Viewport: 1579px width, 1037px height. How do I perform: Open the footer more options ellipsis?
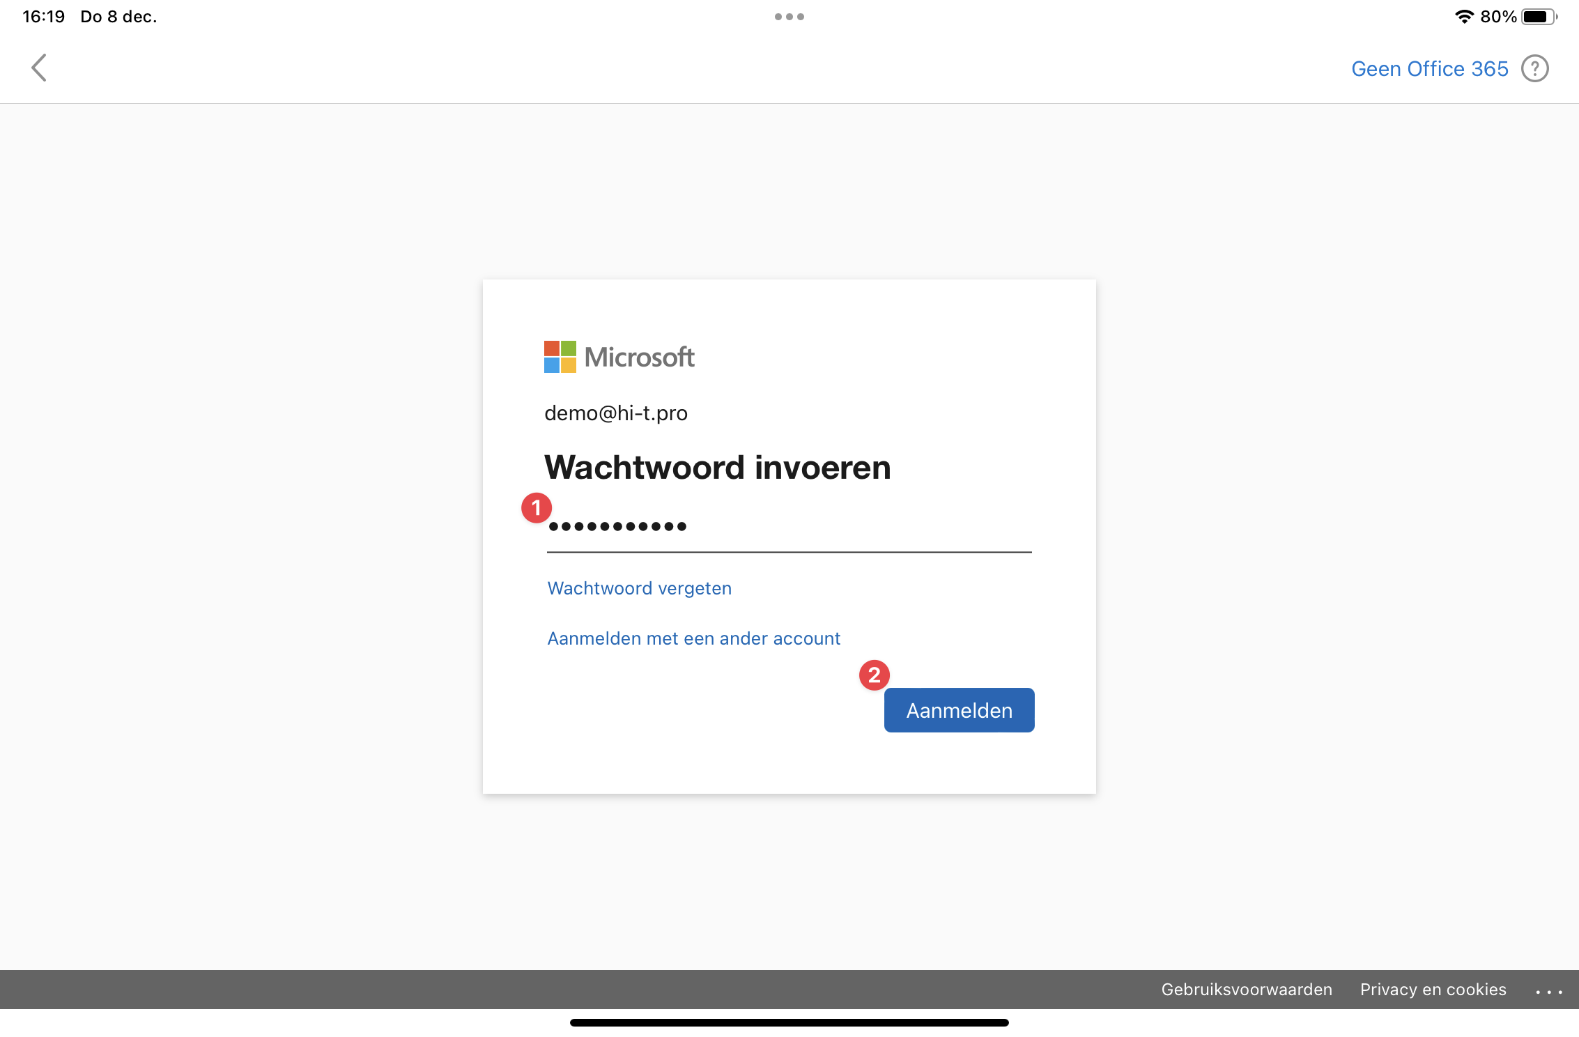pos(1548,991)
